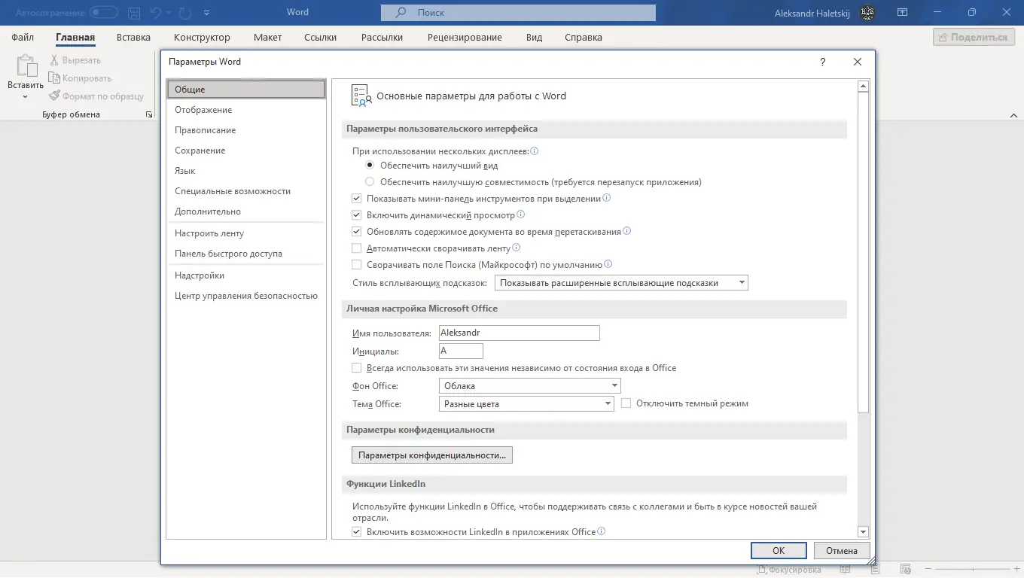Open the Файл tab
Image resolution: width=1024 pixels, height=578 pixels.
23,37
